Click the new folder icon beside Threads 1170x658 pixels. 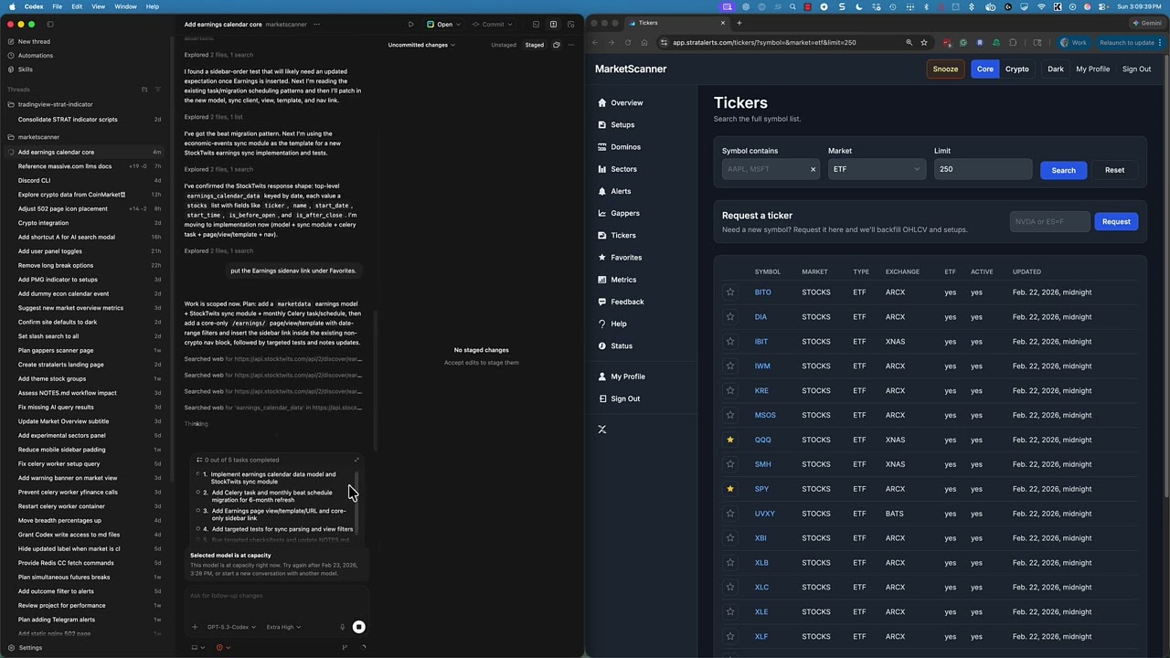click(x=144, y=90)
